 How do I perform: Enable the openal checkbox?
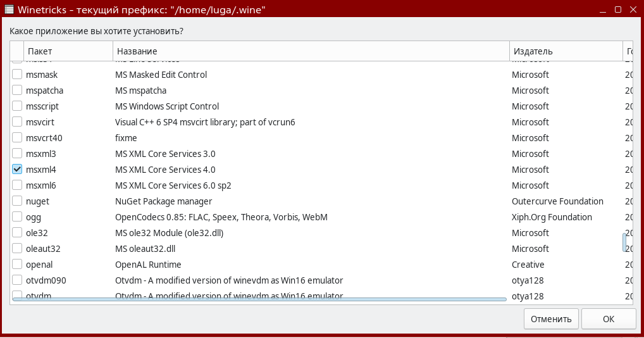17,265
